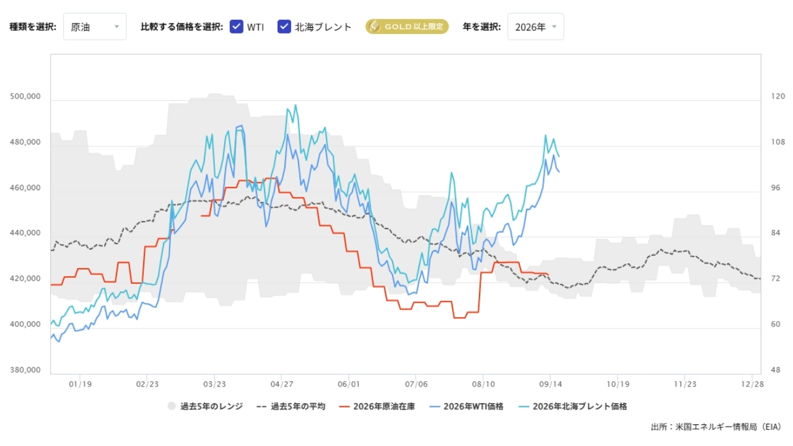Click the 04/27 date tick on axis

tap(281, 384)
